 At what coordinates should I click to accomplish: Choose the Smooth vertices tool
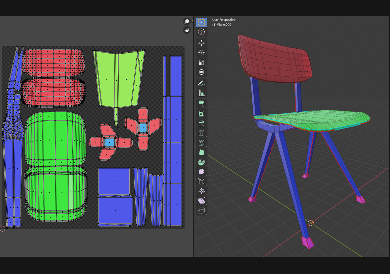point(201,172)
